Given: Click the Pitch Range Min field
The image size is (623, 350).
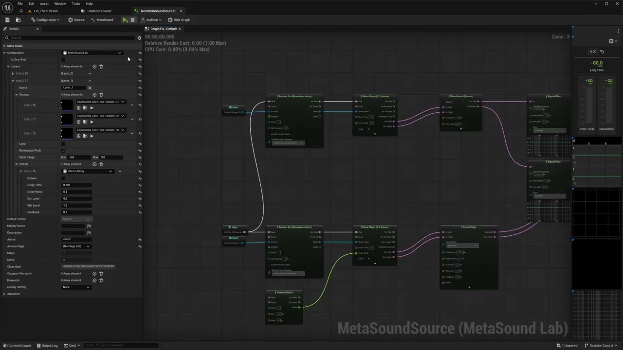Looking at the screenshot, I should click(78, 157).
